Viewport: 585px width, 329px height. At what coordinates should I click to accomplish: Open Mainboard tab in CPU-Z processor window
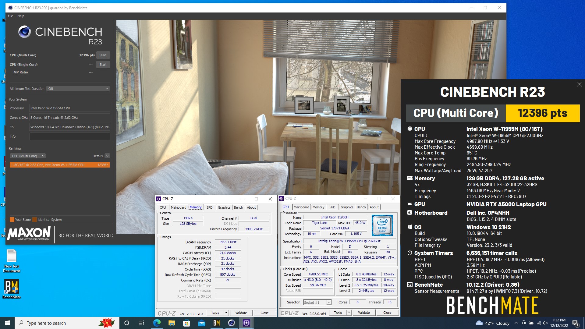click(301, 207)
